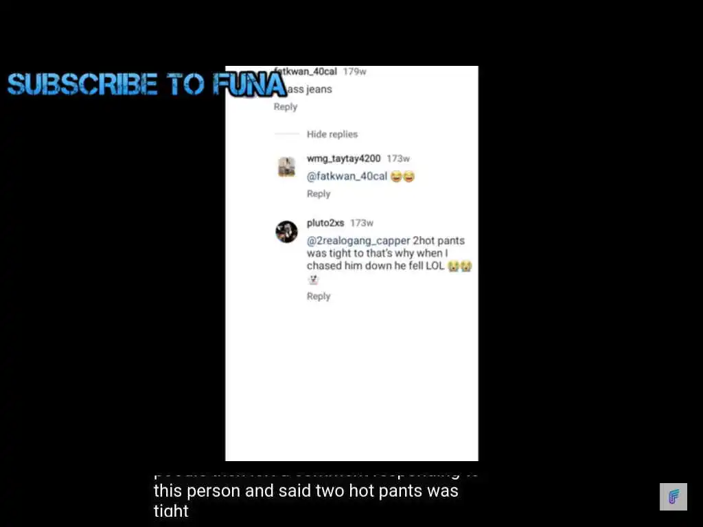Click the small emoji below pluto2xs's comment
The width and height of the screenshot is (703, 527).
click(x=313, y=280)
